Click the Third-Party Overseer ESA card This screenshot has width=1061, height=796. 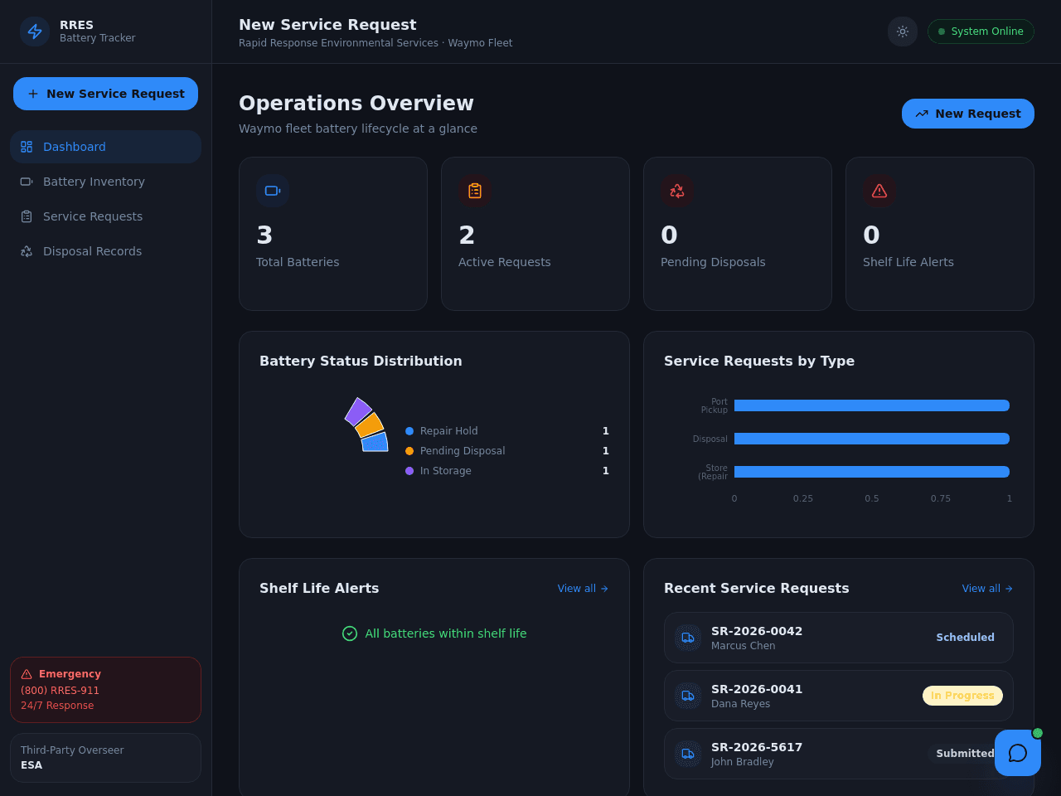point(105,758)
